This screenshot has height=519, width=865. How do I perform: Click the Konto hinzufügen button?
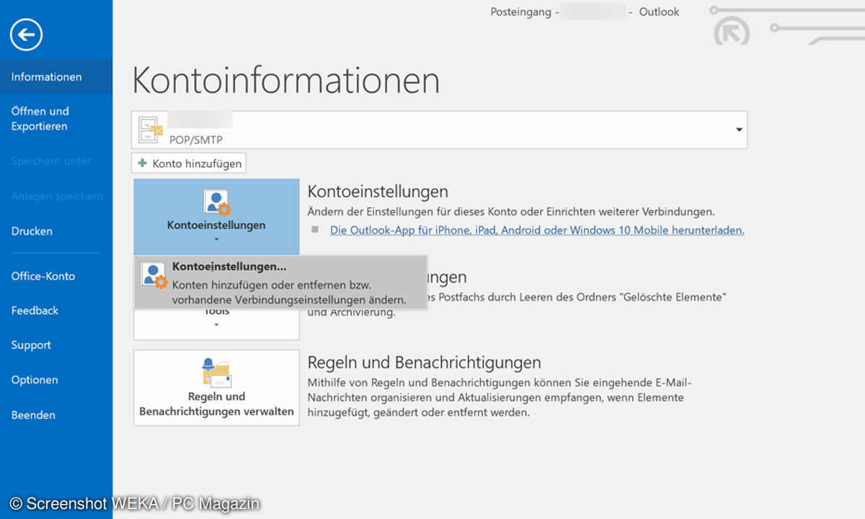(189, 164)
